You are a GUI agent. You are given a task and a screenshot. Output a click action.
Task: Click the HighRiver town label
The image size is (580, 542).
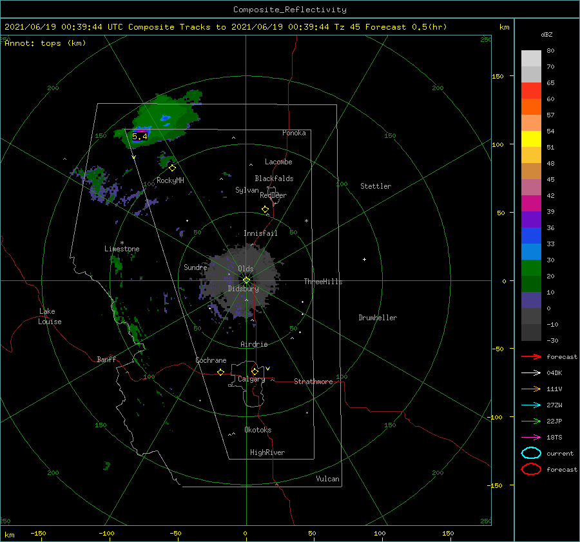point(267,452)
